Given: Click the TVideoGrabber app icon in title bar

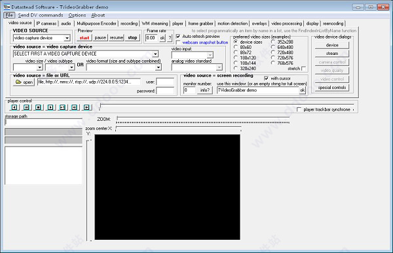Looking at the screenshot, I should pos(7,7).
